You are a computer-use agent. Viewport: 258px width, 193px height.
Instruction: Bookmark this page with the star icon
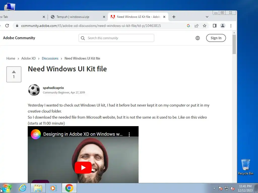click(204, 26)
